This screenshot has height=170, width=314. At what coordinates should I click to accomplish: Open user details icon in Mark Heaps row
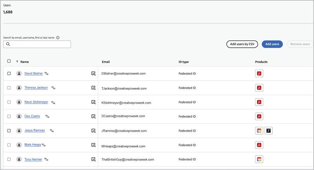click(93, 145)
